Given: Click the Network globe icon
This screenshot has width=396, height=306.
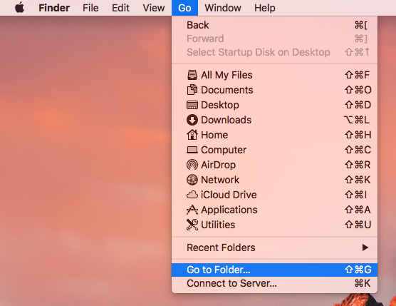Looking at the screenshot, I should (192, 180).
